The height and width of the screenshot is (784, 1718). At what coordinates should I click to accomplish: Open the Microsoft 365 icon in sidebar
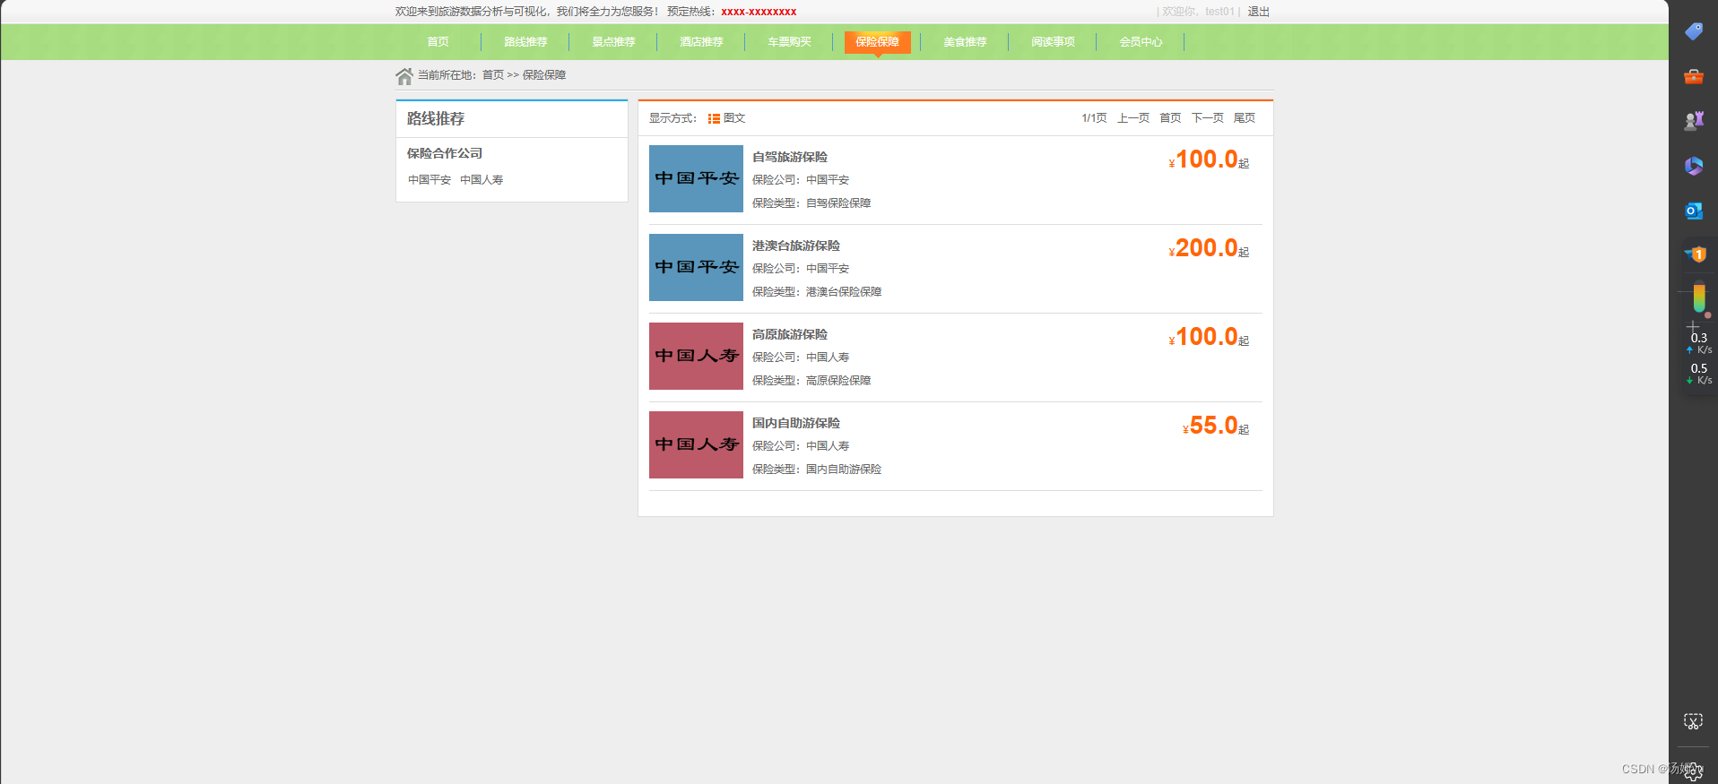(1694, 166)
